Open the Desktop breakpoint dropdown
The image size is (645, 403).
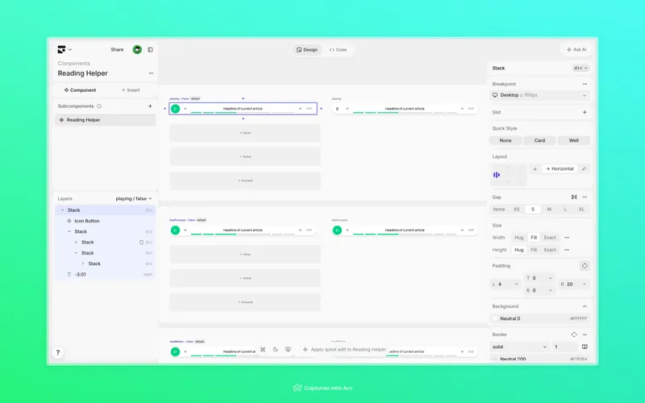tap(539, 95)
